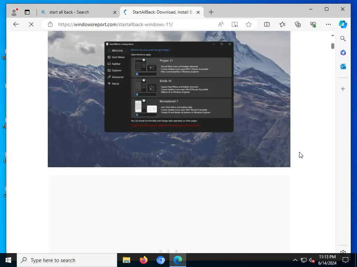Add an app to the sidebar
Screen dimensions: 357x267
[343, 89]
